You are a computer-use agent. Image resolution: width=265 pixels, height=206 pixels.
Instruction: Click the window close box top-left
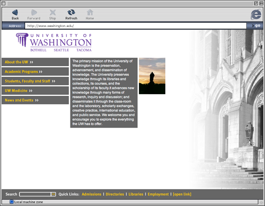coord(3,3)
